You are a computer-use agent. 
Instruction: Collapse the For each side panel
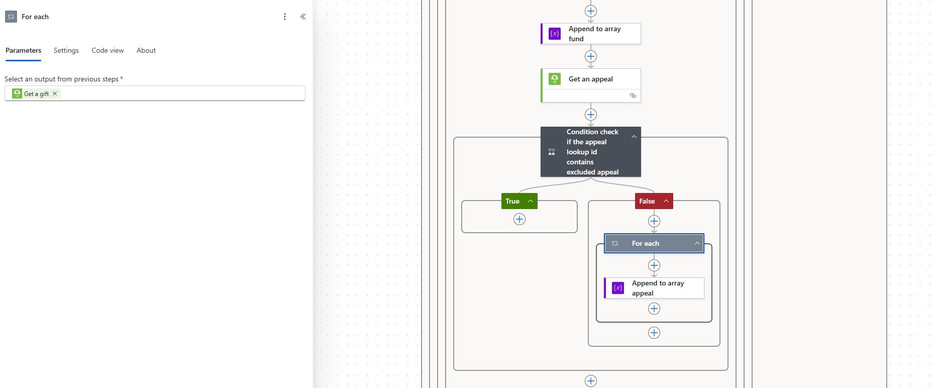pos(303,17)
